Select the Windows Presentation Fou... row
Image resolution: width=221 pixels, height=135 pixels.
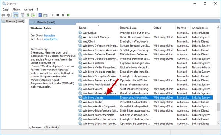coord(145,80)
